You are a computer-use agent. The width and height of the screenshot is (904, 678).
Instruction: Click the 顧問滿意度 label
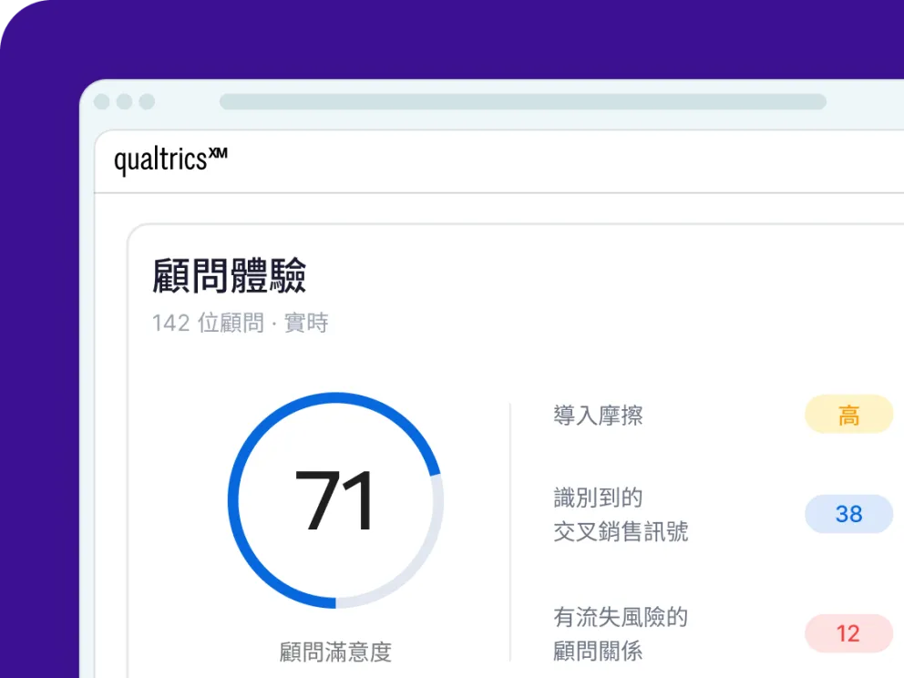point(335,652)
